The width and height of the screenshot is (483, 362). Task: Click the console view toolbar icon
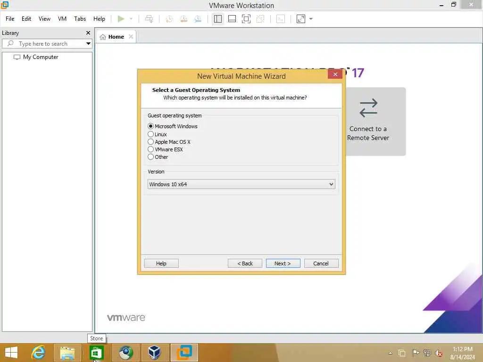pyautogui.click(x=281, y=19)
